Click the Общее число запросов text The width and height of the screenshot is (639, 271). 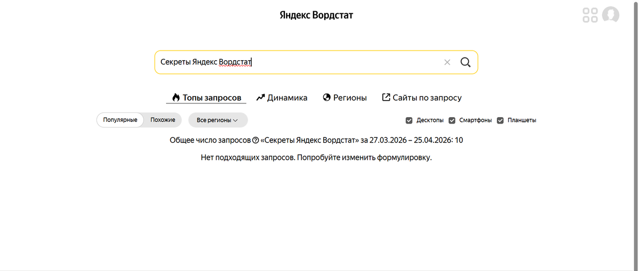click(210, 141)
